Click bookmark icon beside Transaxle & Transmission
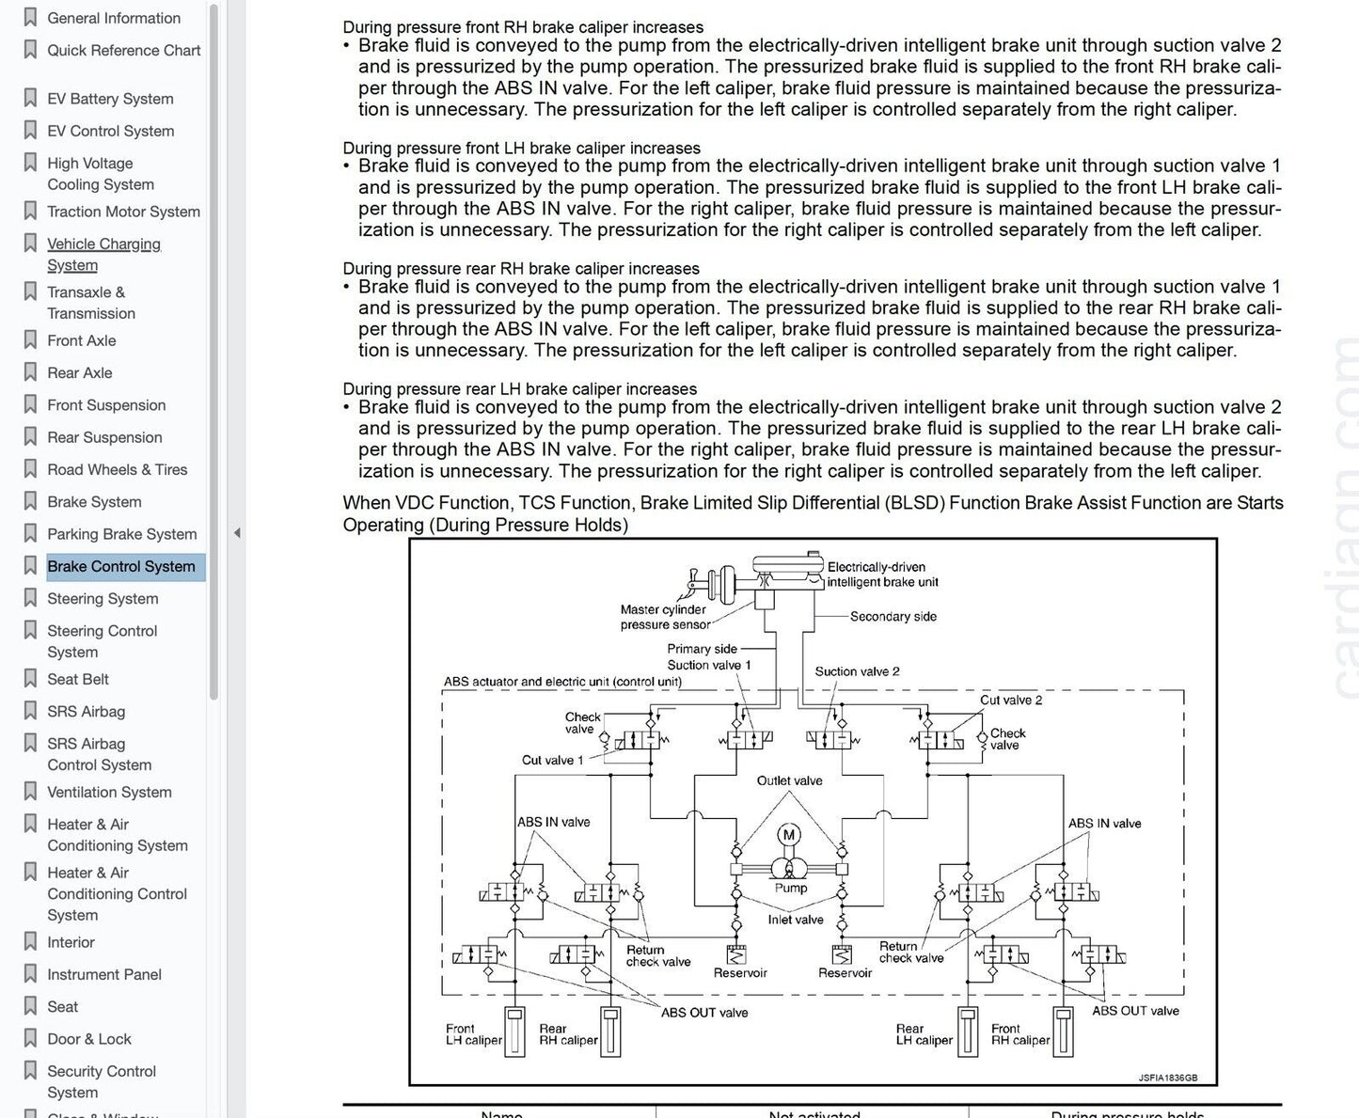Screen dimensions: 1359x1118 click(30, 291)
